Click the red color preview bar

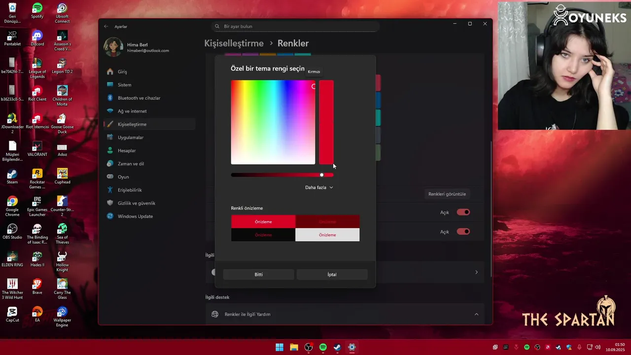pyautogui.click(x=326, y=122)
